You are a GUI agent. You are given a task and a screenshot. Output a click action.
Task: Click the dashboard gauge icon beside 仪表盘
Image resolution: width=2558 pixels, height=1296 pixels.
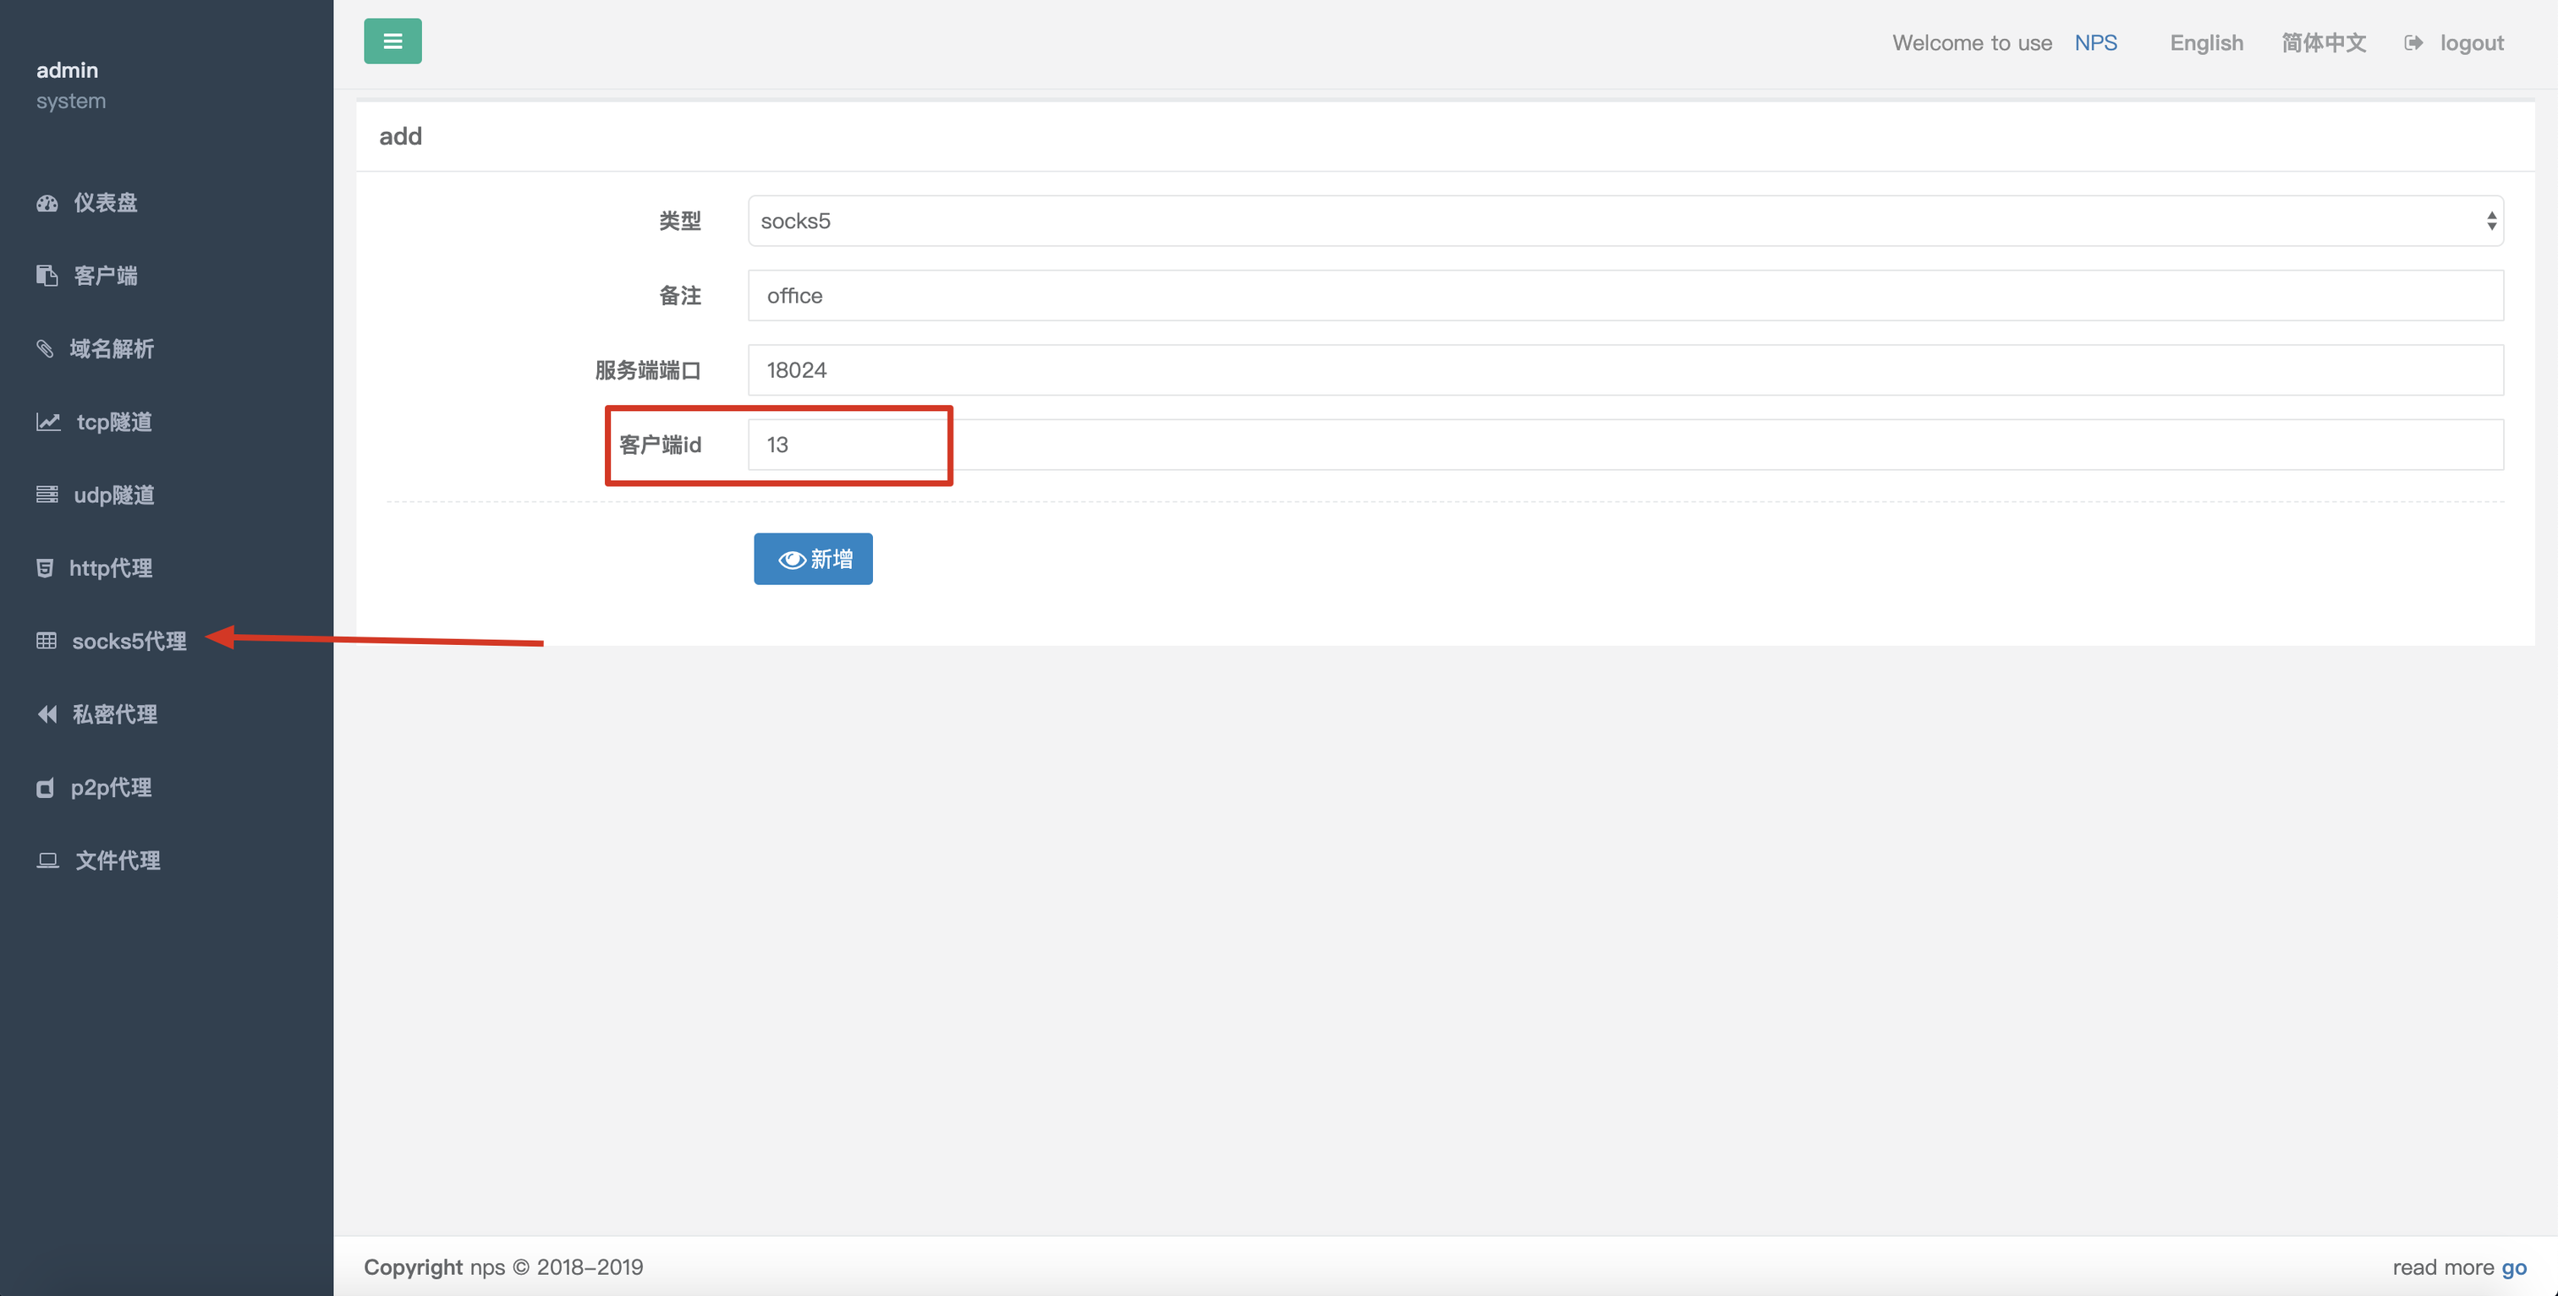tap(47, 202)
